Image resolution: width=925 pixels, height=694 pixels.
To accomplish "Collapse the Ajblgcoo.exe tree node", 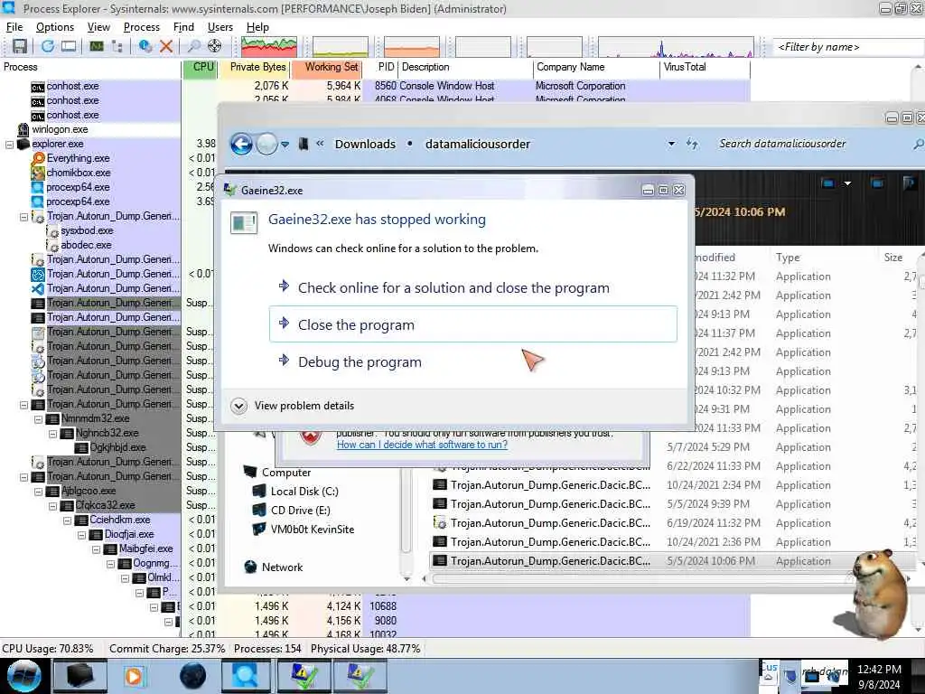I will 38,492.
